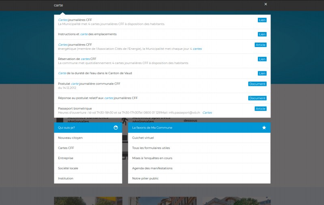Open 'Carte de la dureté de l'eau' result
This screenshot has width=324, height=205.
pos(95,73)
